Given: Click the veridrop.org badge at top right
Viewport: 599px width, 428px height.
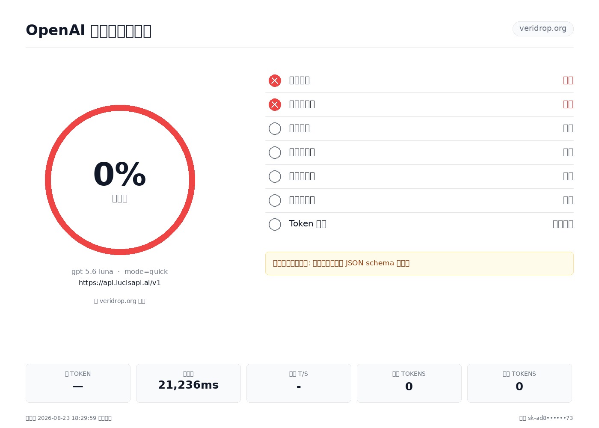Looking at the screenshot, I should (x=543, y=29).
